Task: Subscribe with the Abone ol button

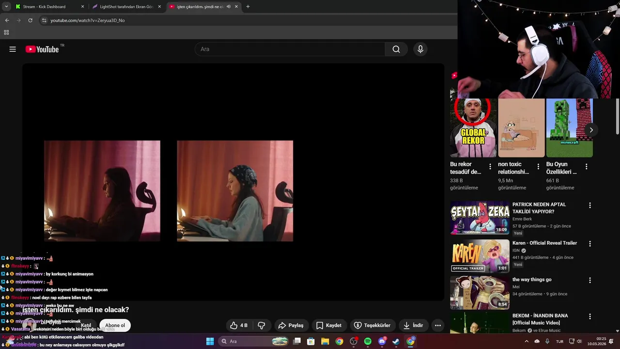Action: pos(115,325)
